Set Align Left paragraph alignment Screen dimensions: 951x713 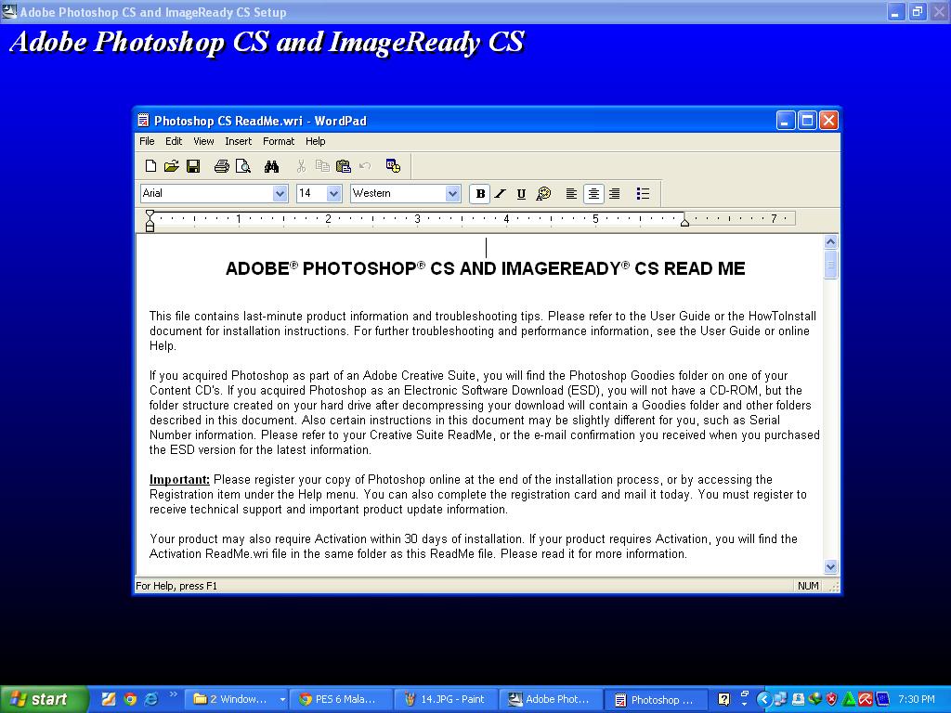coord(571,193)
